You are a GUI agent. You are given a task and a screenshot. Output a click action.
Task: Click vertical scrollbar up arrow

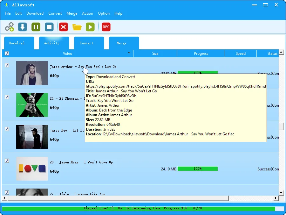point(281,52)
